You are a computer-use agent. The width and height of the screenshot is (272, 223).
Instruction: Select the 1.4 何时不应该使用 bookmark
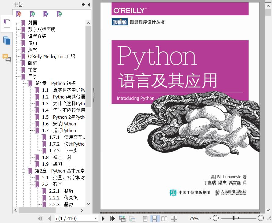pyautogui.click(x=63, y=110)
